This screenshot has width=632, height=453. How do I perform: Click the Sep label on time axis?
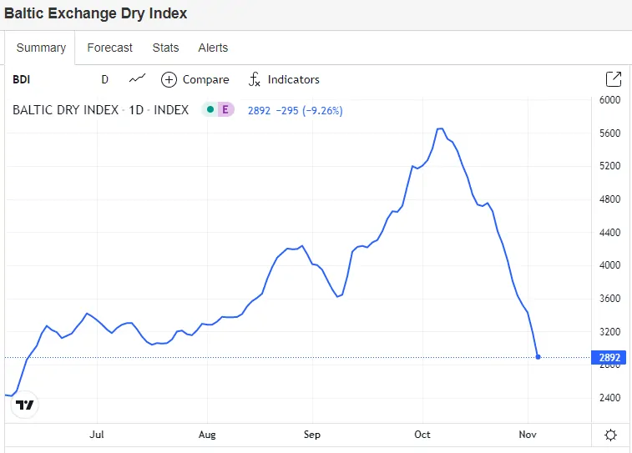tap(312, 435)
